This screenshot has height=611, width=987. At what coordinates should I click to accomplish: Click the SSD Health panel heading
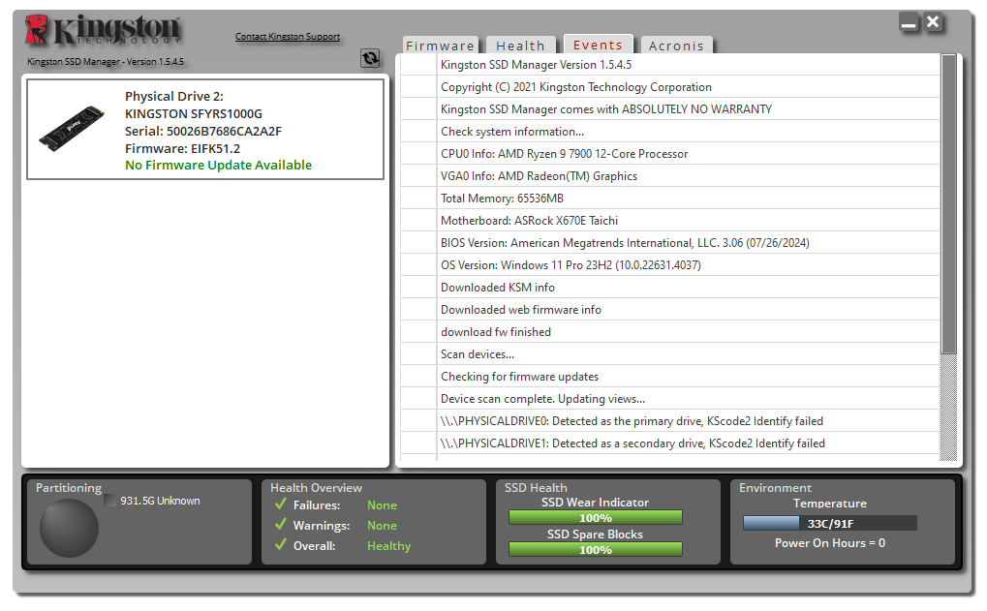[536, 488]
